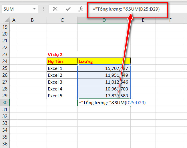Select column D header
Viewport: 187px width, 148px height.
[x=104, y=20]
